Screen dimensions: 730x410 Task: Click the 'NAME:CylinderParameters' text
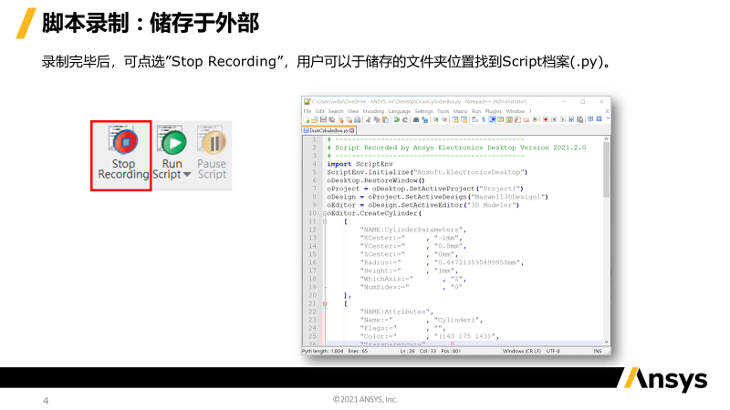(413, 230)
